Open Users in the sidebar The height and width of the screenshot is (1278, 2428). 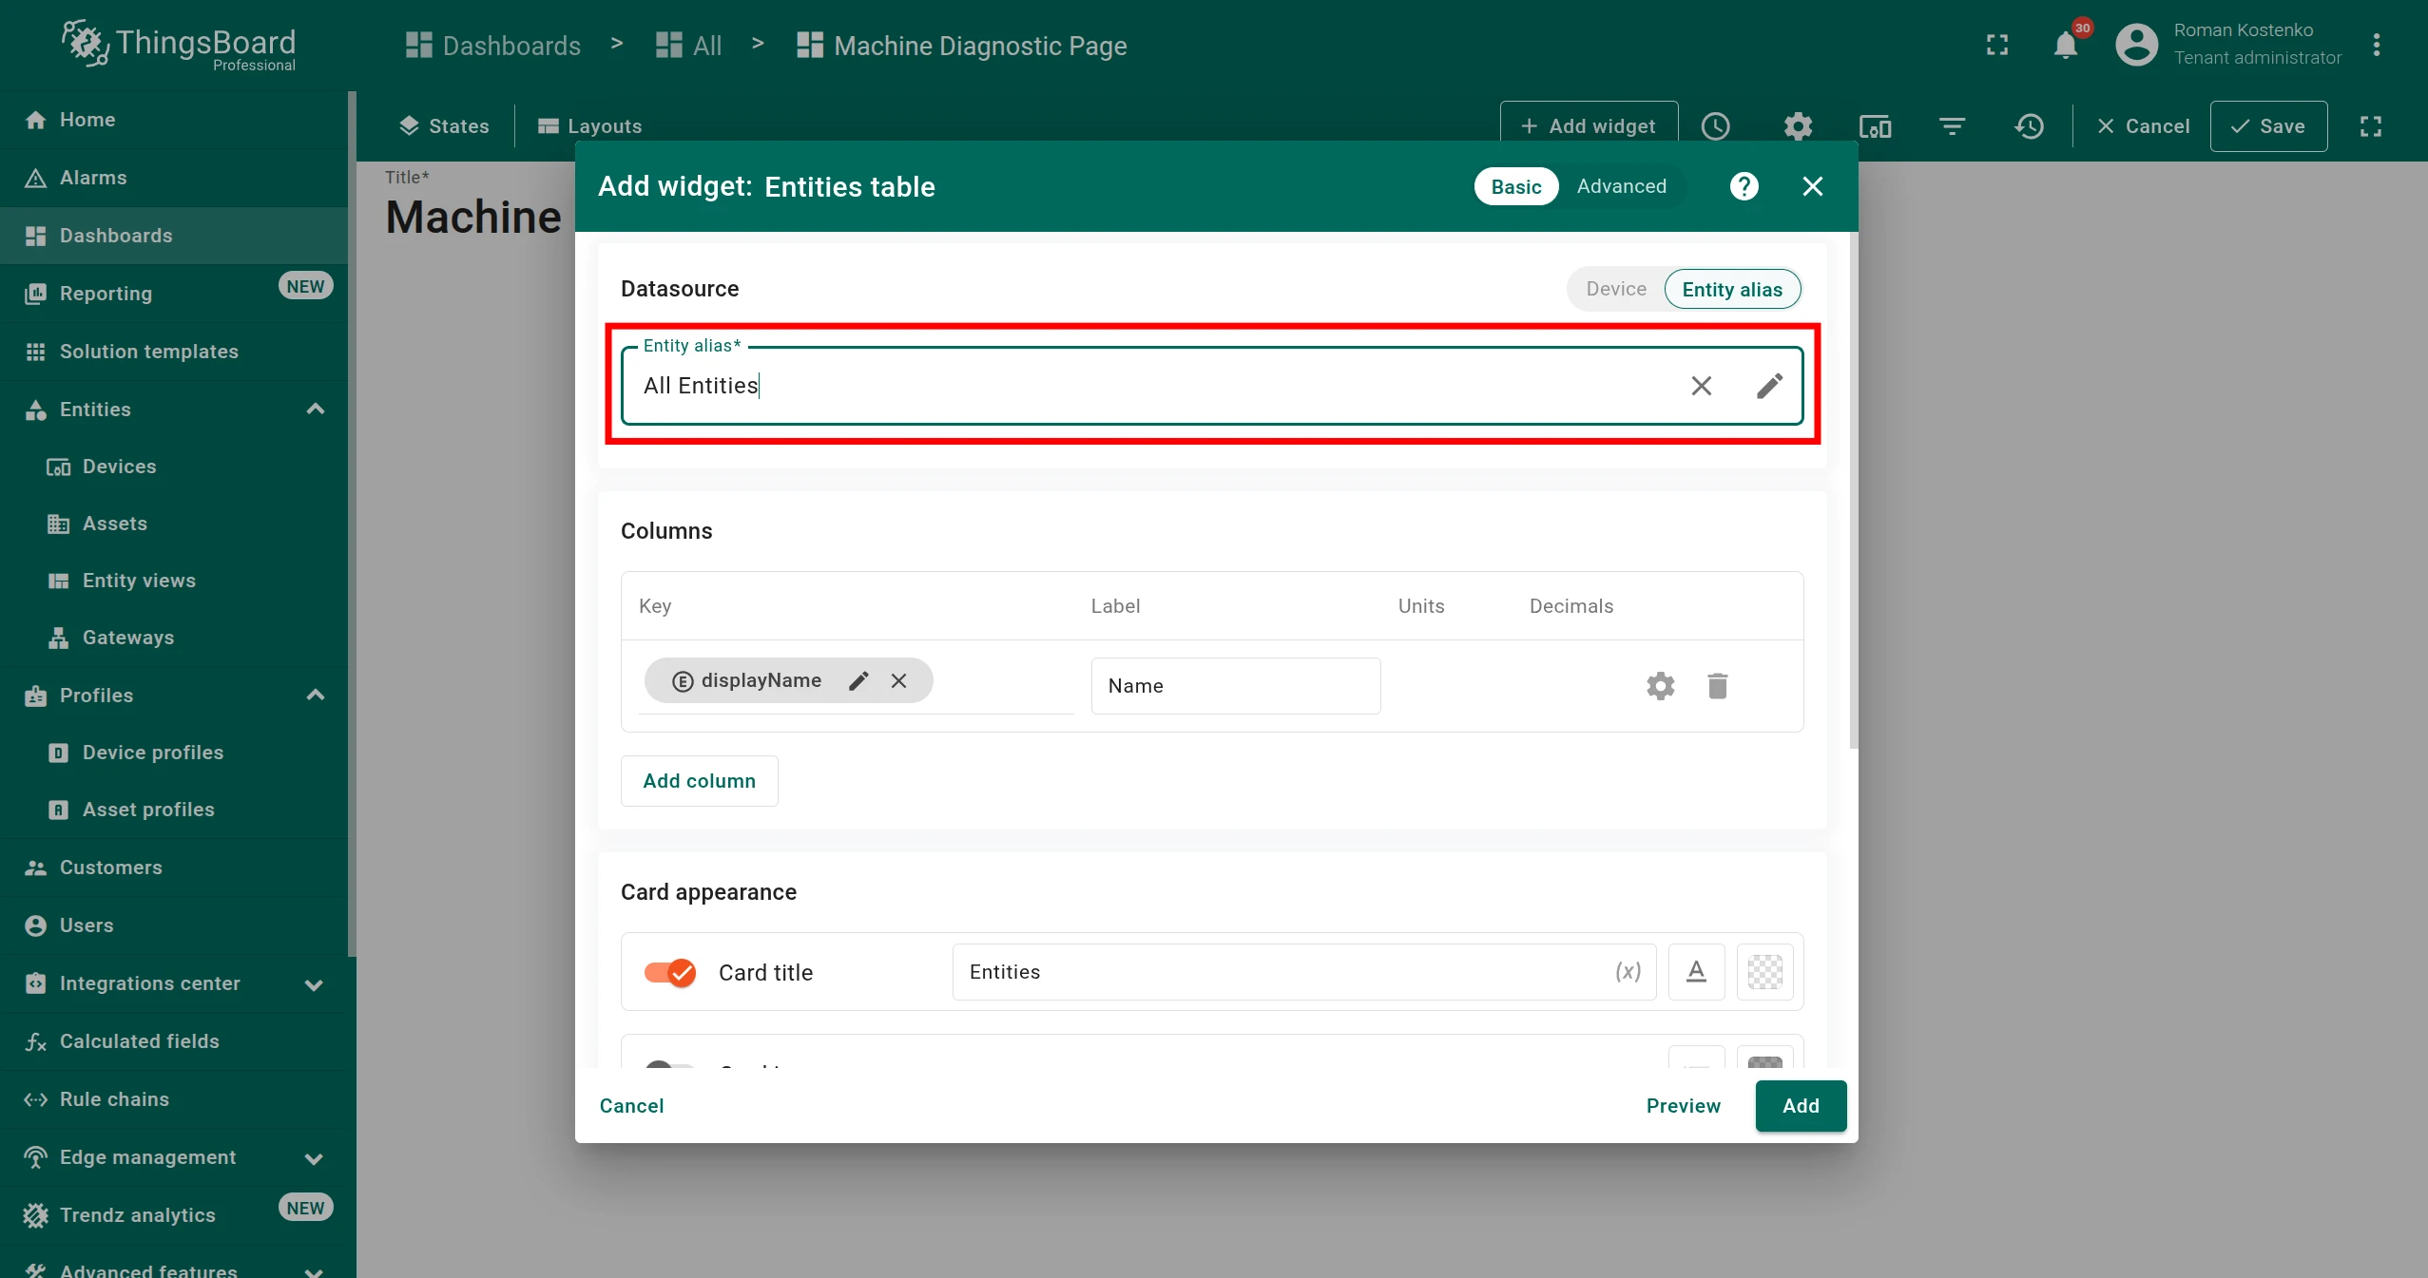[176, 925]
